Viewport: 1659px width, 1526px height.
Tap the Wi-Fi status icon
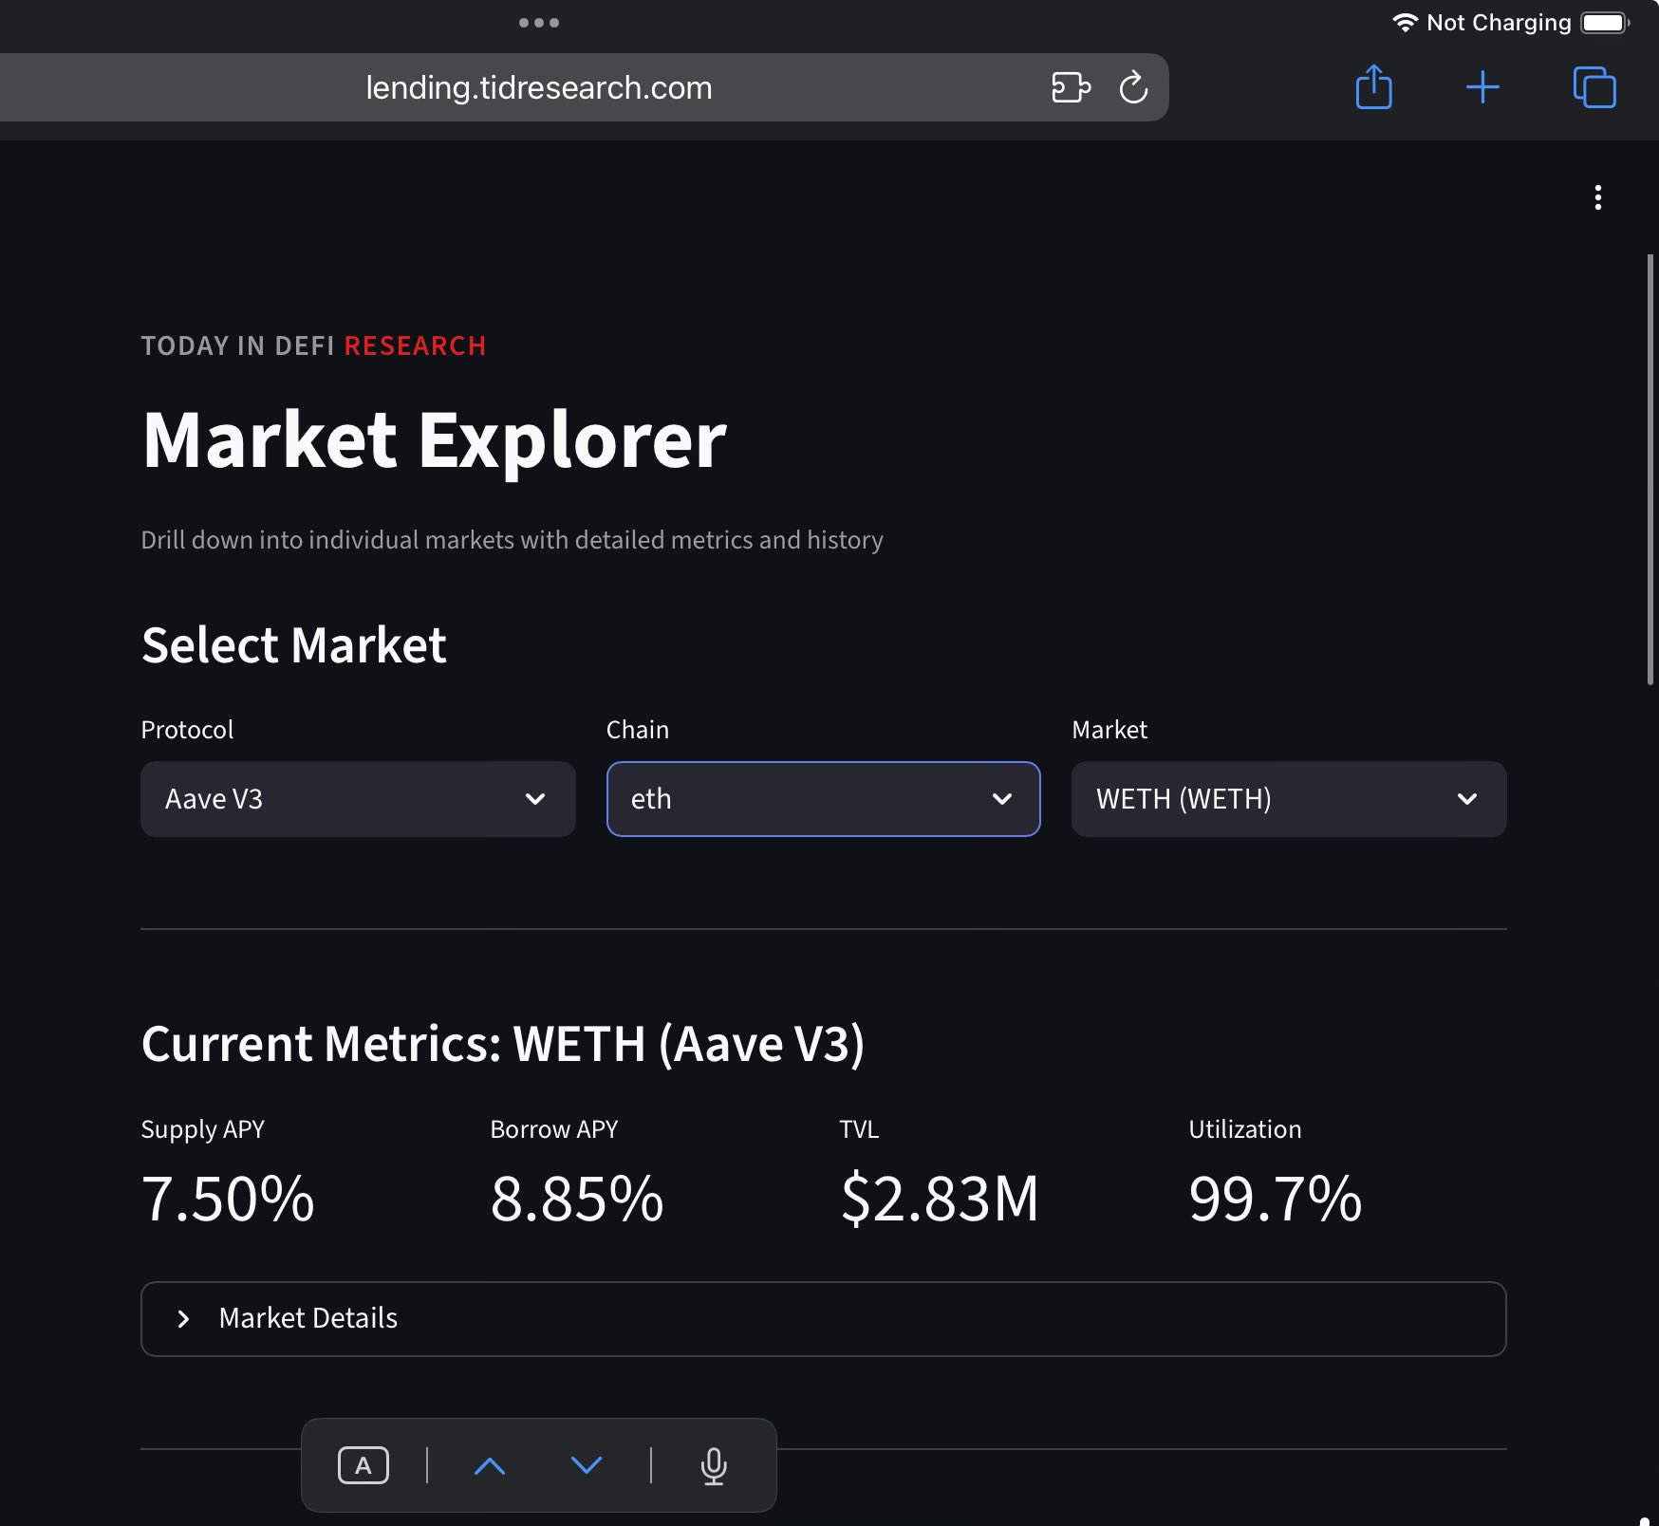[x=1405, y=23]
